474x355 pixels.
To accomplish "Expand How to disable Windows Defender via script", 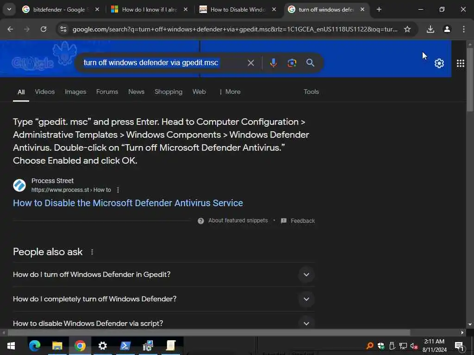I will pos(164,323).
